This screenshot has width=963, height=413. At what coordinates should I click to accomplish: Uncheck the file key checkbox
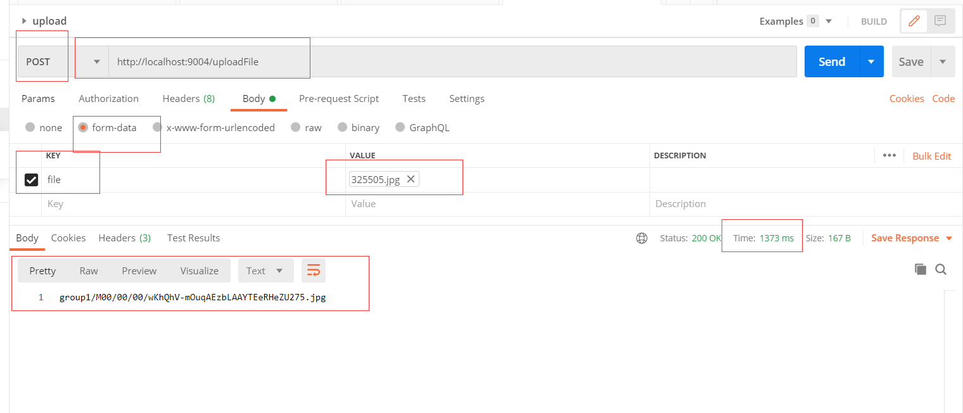31,180
